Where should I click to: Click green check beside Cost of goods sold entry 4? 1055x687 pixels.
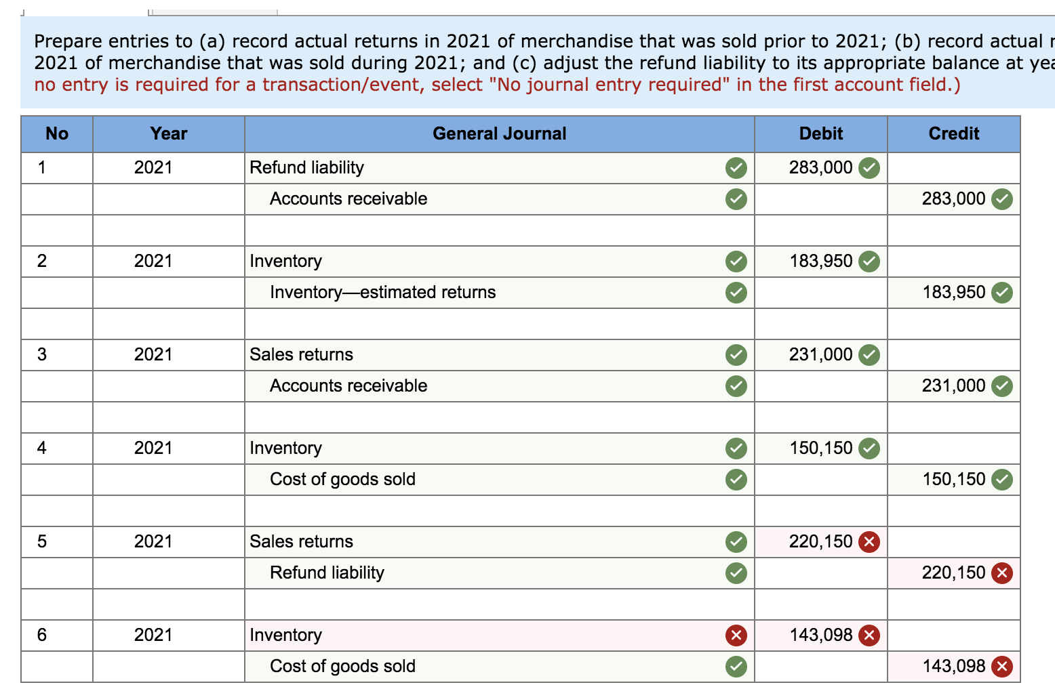[736, 479]
